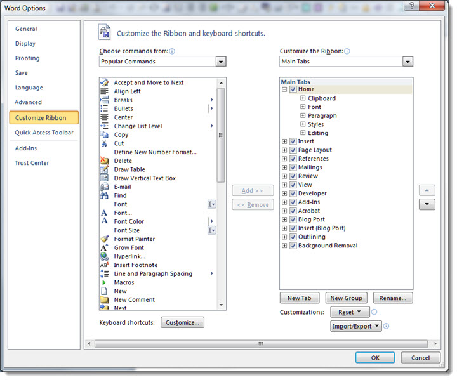Viewport: 457px width, 380px height.
Task: Expand the View tab node
Action: pyautogui.click(x=284, y=185)
